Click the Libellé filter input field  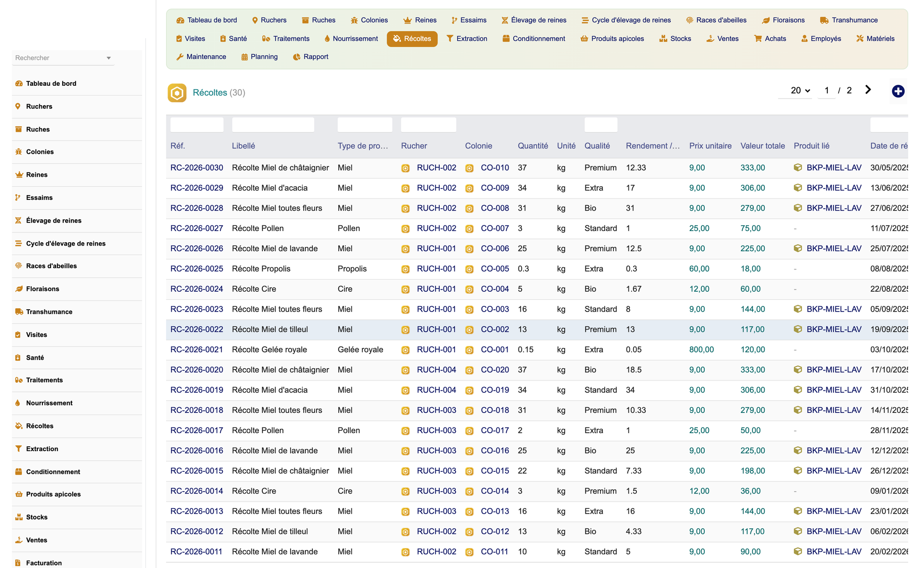[x=273, y=125]
